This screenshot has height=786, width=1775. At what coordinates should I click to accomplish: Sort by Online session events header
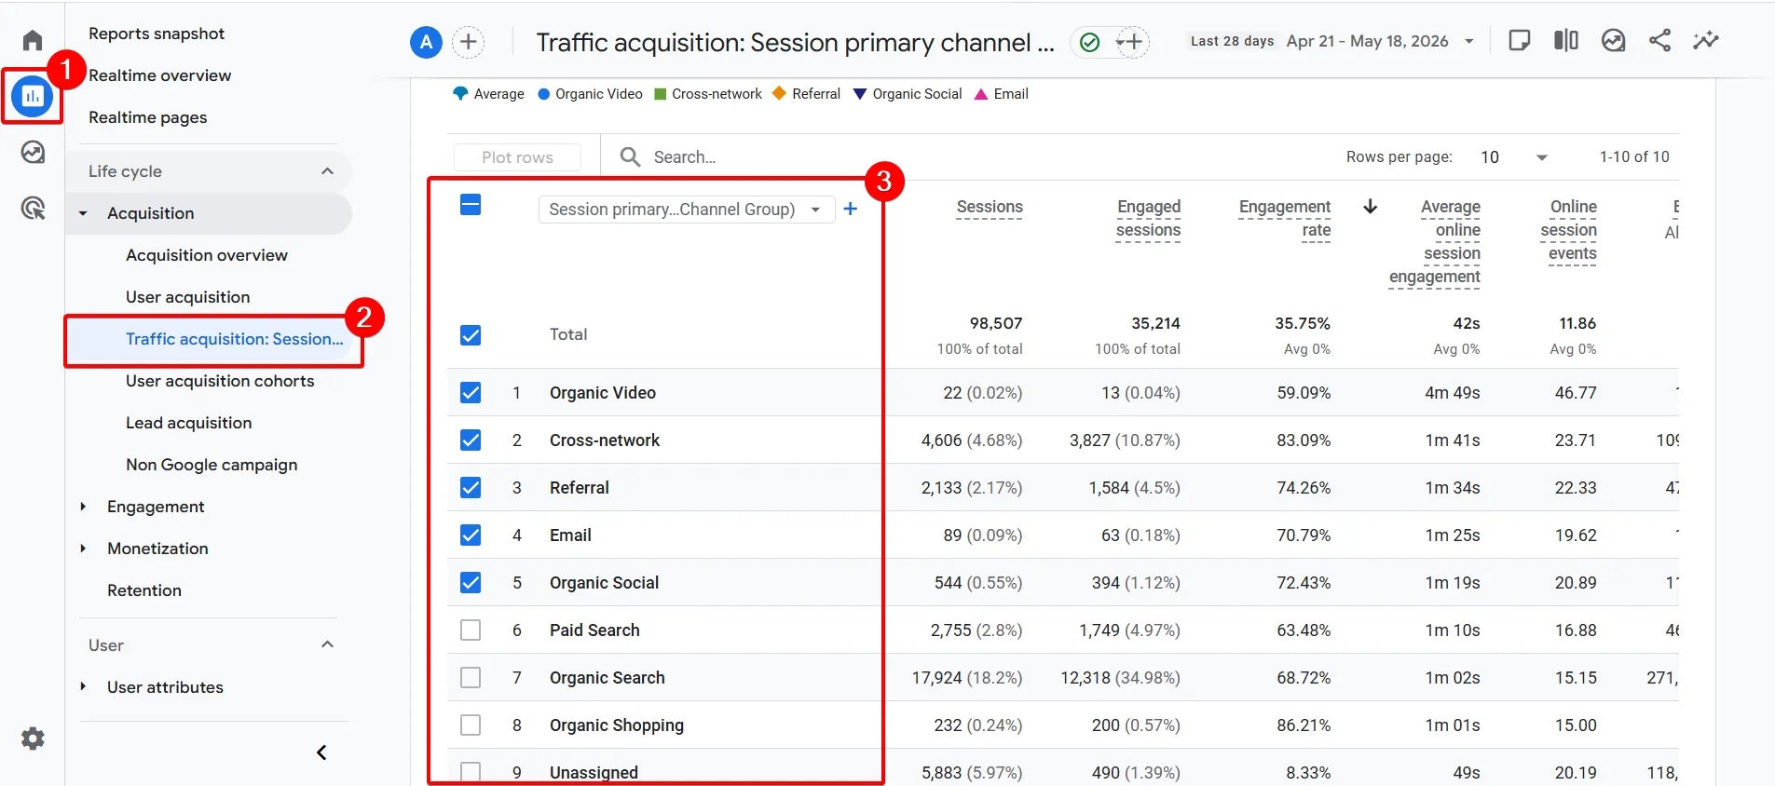coord(1568,230)
